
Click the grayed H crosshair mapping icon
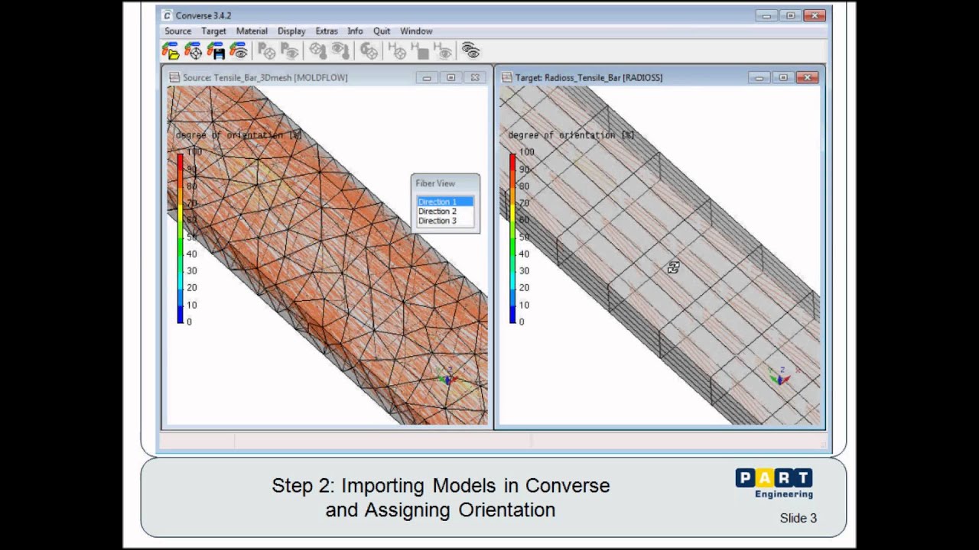397,51
